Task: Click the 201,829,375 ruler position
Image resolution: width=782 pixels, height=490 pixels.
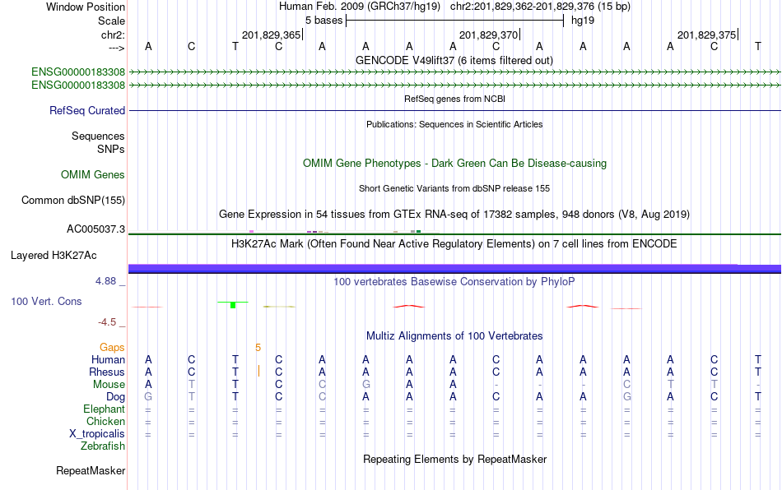Action: 707,35
